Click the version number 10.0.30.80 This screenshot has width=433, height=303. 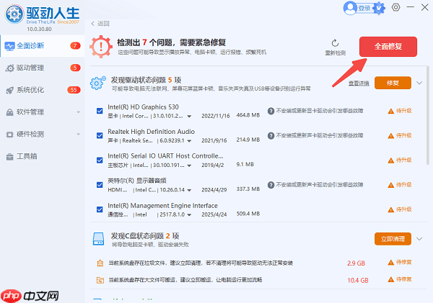(x=39, y=30)
